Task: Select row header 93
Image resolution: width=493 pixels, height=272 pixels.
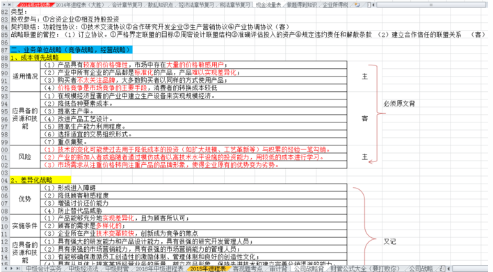Action: (4, 96)
